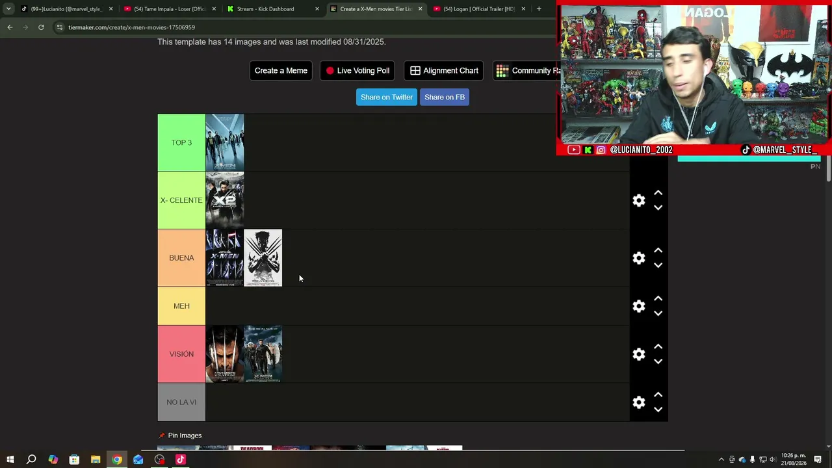Move MEH tier up
The width and height of the screenshot is (832, 468).
coord(658,299)
